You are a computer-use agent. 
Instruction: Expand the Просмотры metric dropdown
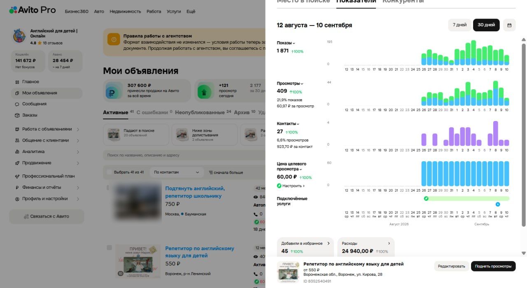[x=290, y=84]
